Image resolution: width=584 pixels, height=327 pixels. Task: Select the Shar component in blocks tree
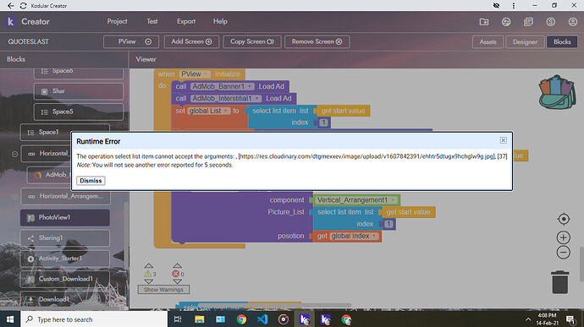79,91
